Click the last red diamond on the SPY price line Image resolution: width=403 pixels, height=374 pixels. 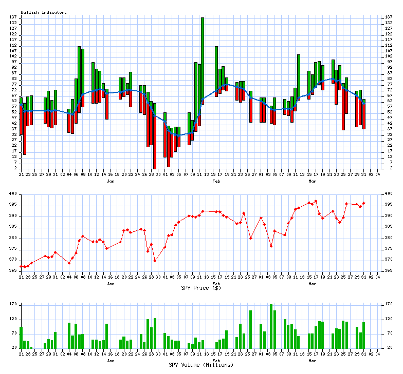[x=364, y=203]
